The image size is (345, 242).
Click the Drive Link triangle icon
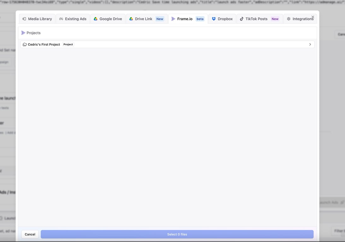tap(131, 19)
